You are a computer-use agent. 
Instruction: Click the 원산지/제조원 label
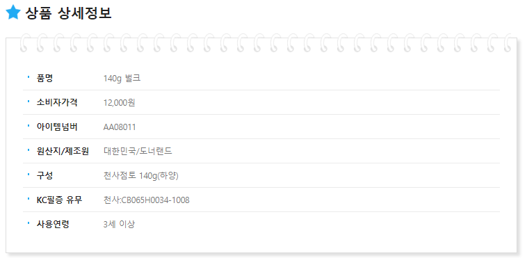coord(63,151)
